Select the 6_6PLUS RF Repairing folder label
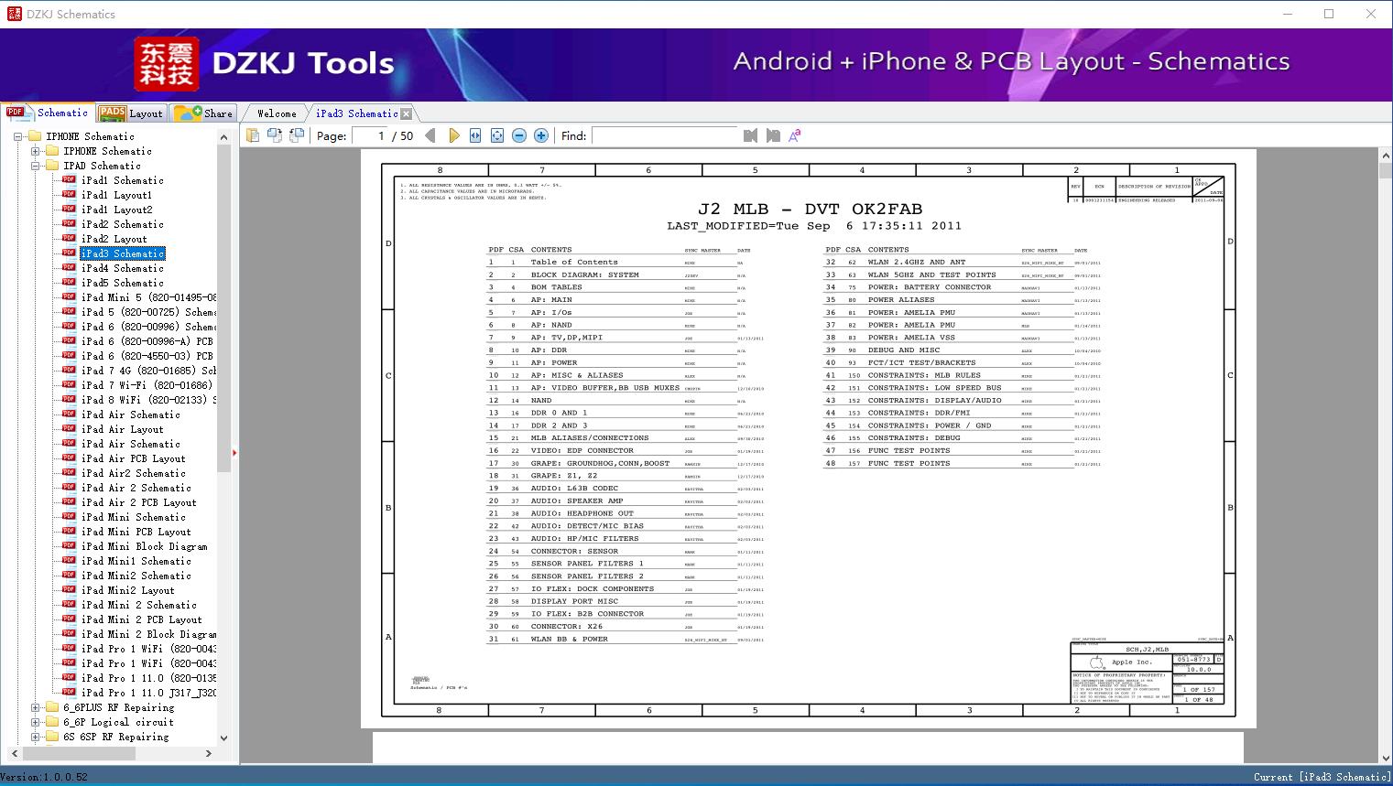Image resolution: width=1393 pixels, height=786 pixels. [x=119, y=707]
